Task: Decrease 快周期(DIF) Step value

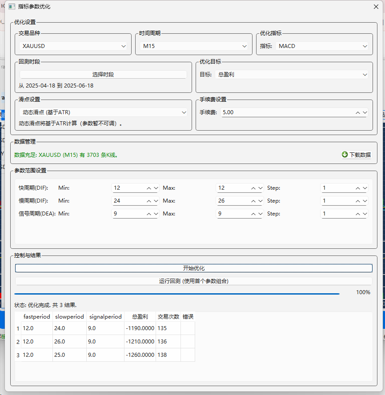Action: (x=365, y=188)
